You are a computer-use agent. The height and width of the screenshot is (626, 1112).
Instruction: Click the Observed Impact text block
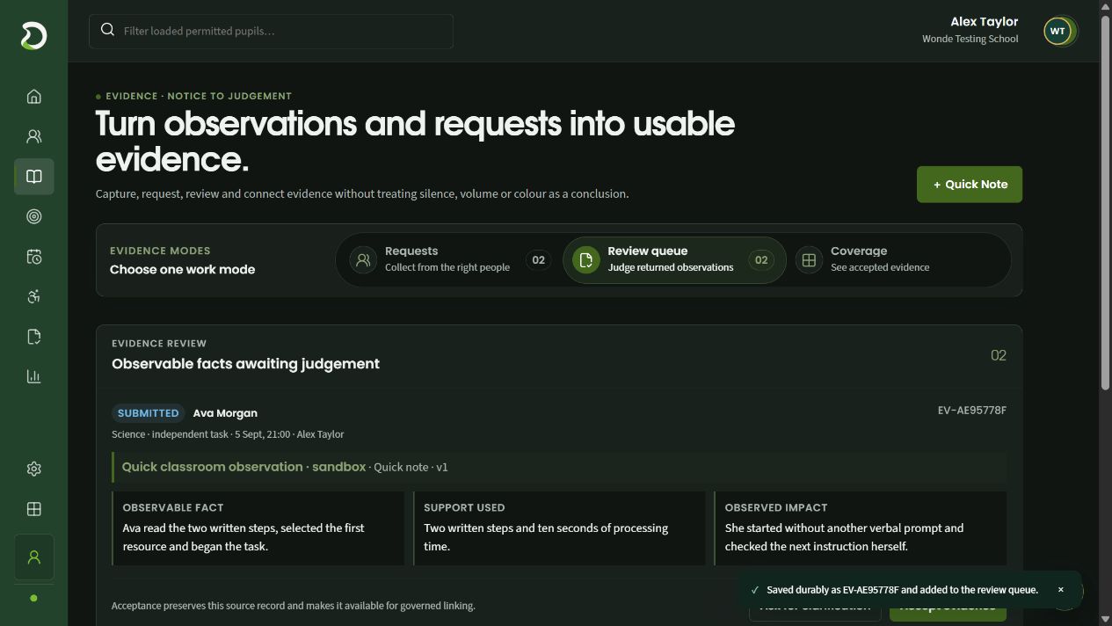coord(861,528)
